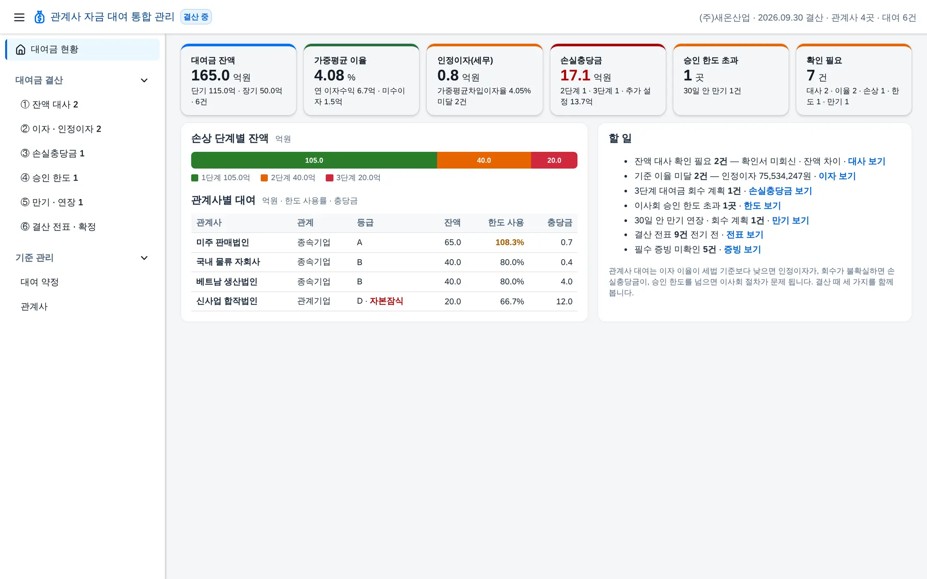Click the green 1단계 105.0 bar segment
Screen dimensions: 927x579
(314, 160)
